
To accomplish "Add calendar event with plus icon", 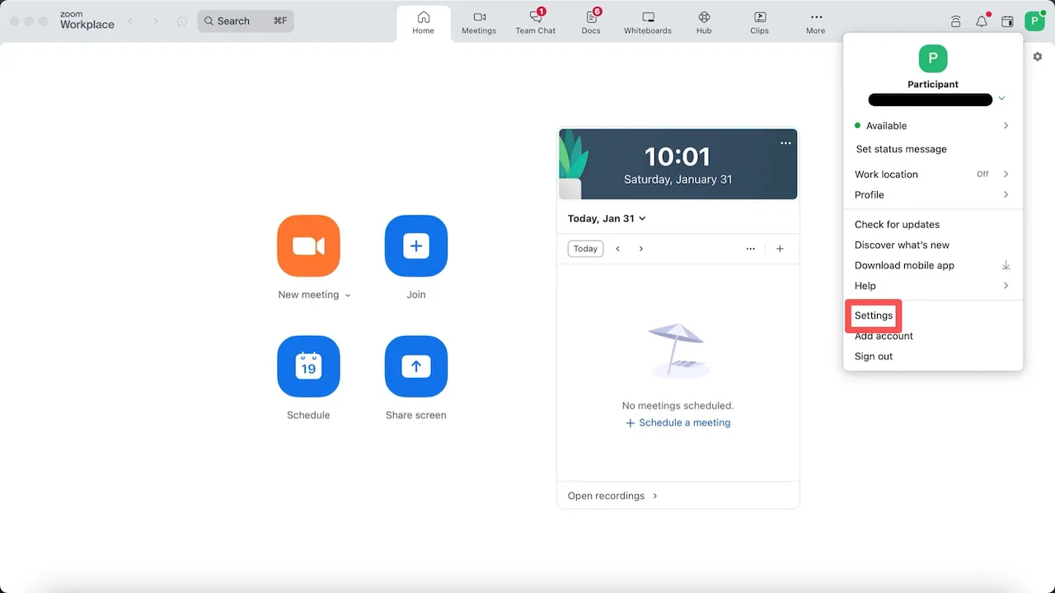I will point(780,249).
